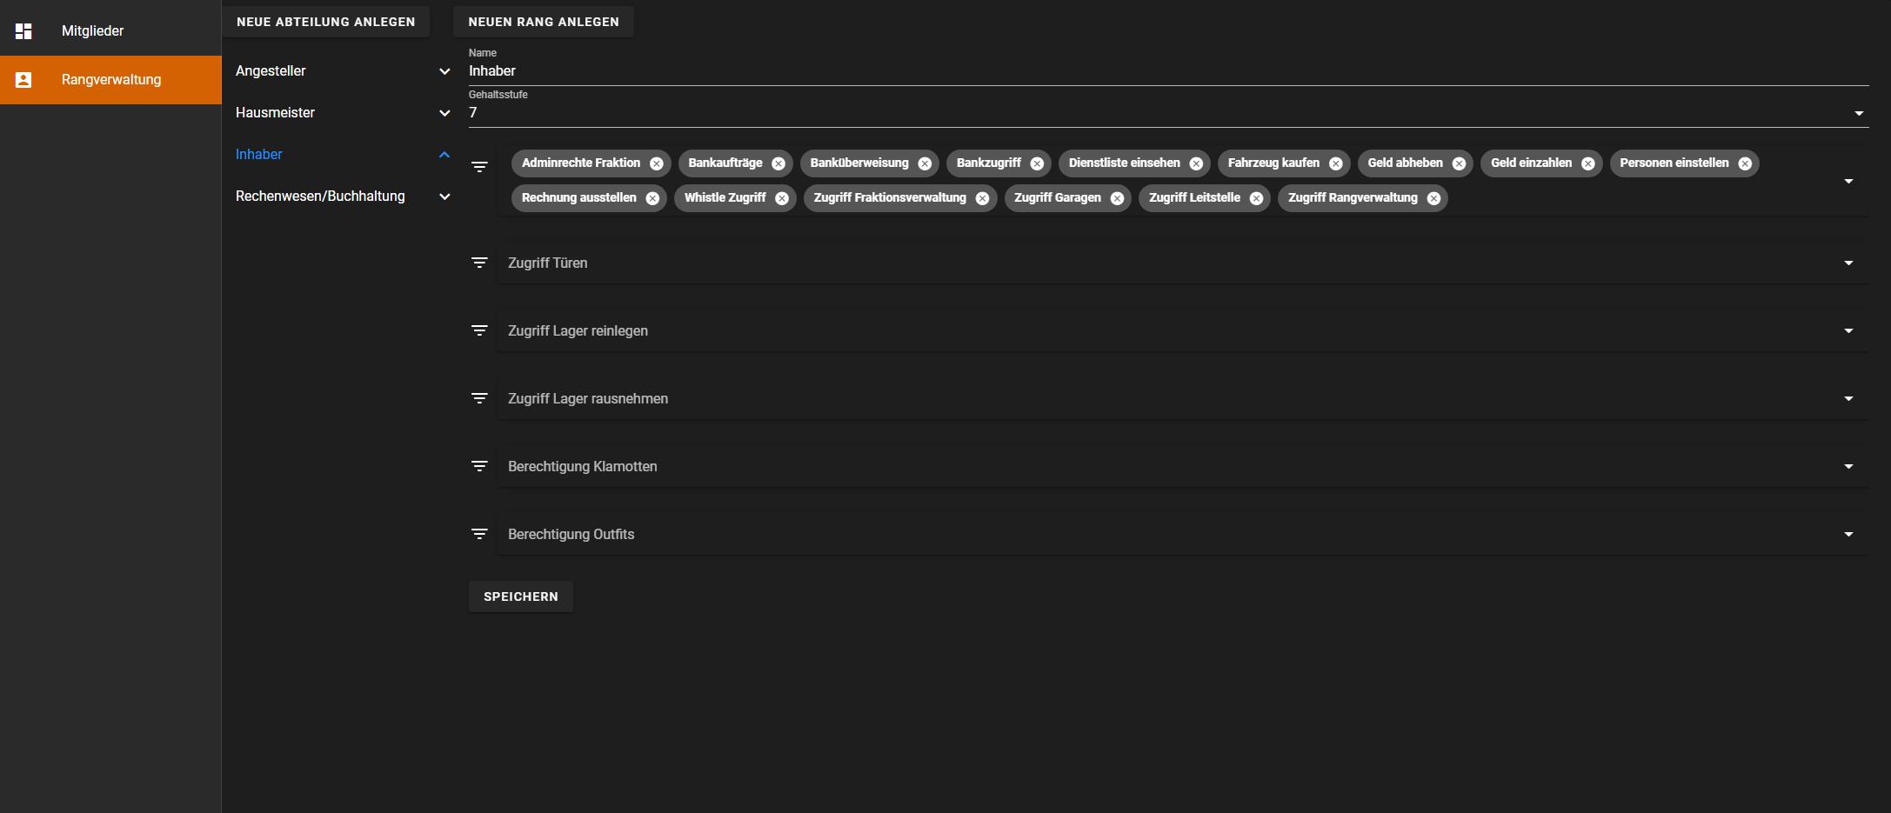This screenshot has height=813, width=1891.
Task: Remove the Fahrzeug kaufen chip
Action: coord(1336,163)
